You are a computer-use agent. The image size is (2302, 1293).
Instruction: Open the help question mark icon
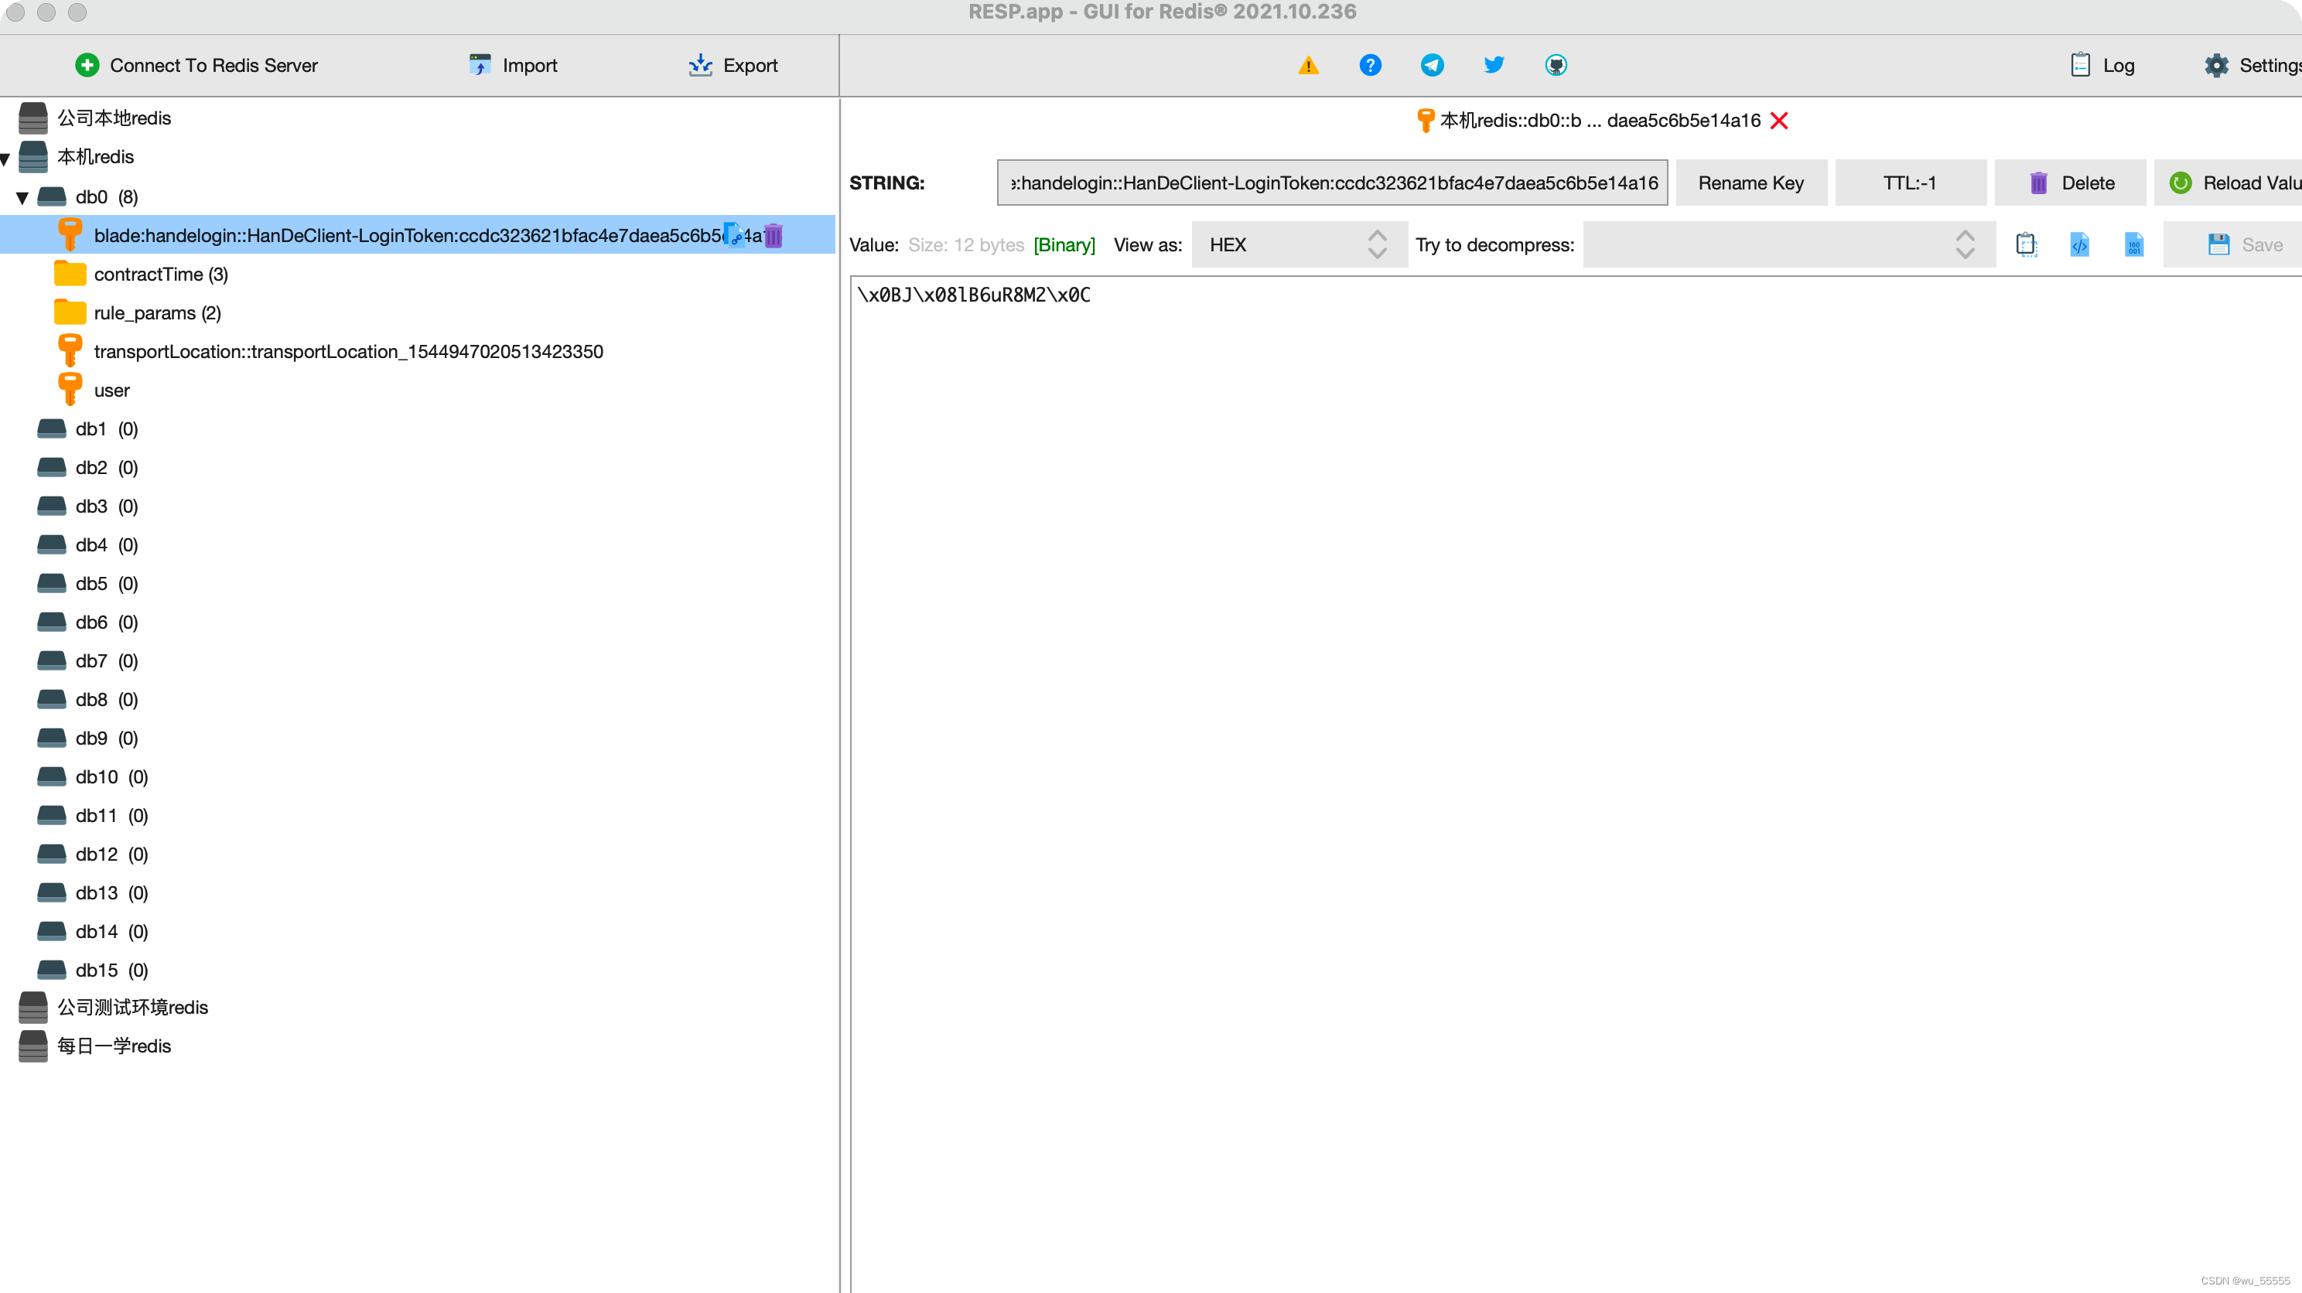[1370, 65]
